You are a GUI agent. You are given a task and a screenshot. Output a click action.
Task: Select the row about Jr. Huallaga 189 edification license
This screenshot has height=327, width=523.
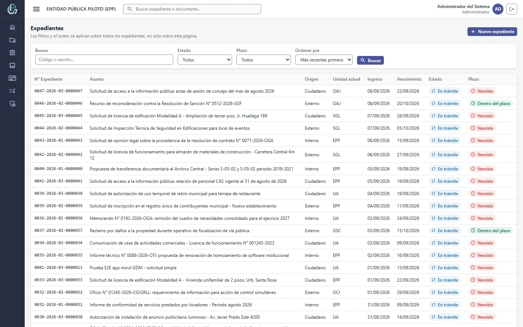tap(274, 116)
